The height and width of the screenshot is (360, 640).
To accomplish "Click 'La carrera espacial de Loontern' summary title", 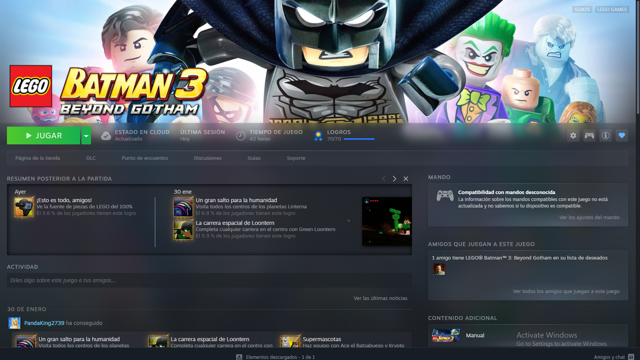I will [x=235, y=223].
